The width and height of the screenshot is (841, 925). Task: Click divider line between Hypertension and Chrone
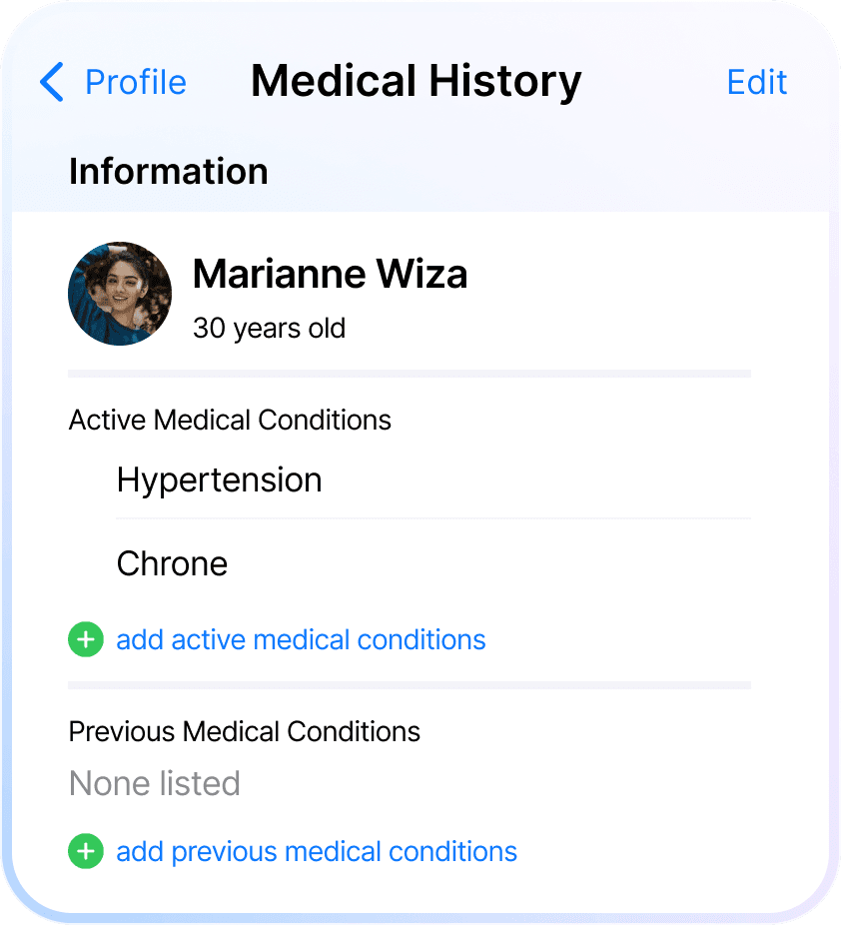coord(433,518)
